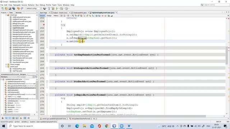
Task: Open Microsoft Edge from the taskbar
Action: click(x=77, y=126)
